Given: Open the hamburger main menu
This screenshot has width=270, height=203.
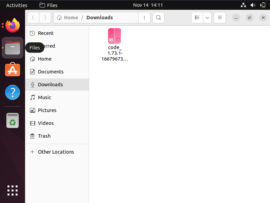Looking at the screenshot, I should [x=220, y=18].
